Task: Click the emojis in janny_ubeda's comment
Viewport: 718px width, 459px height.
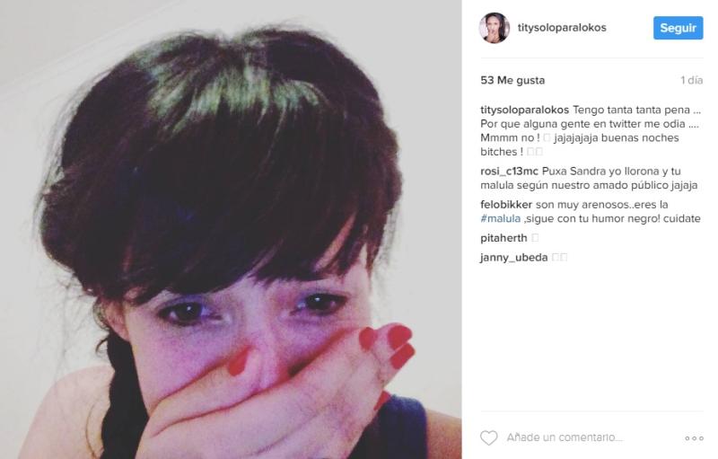Action: [x=559, y=257]
